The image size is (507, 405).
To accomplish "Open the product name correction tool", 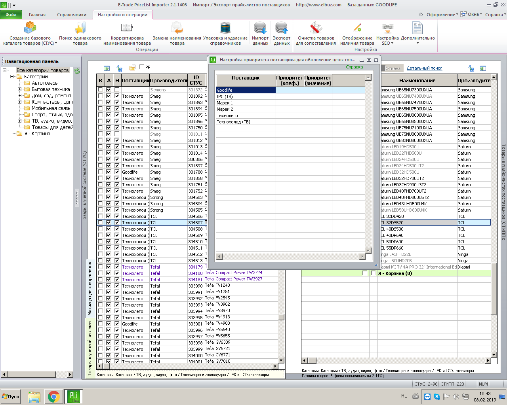I will (x=127, y=34).
